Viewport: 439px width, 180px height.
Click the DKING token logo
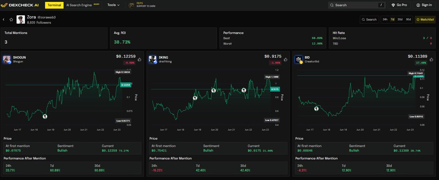(x=153, y=59)
